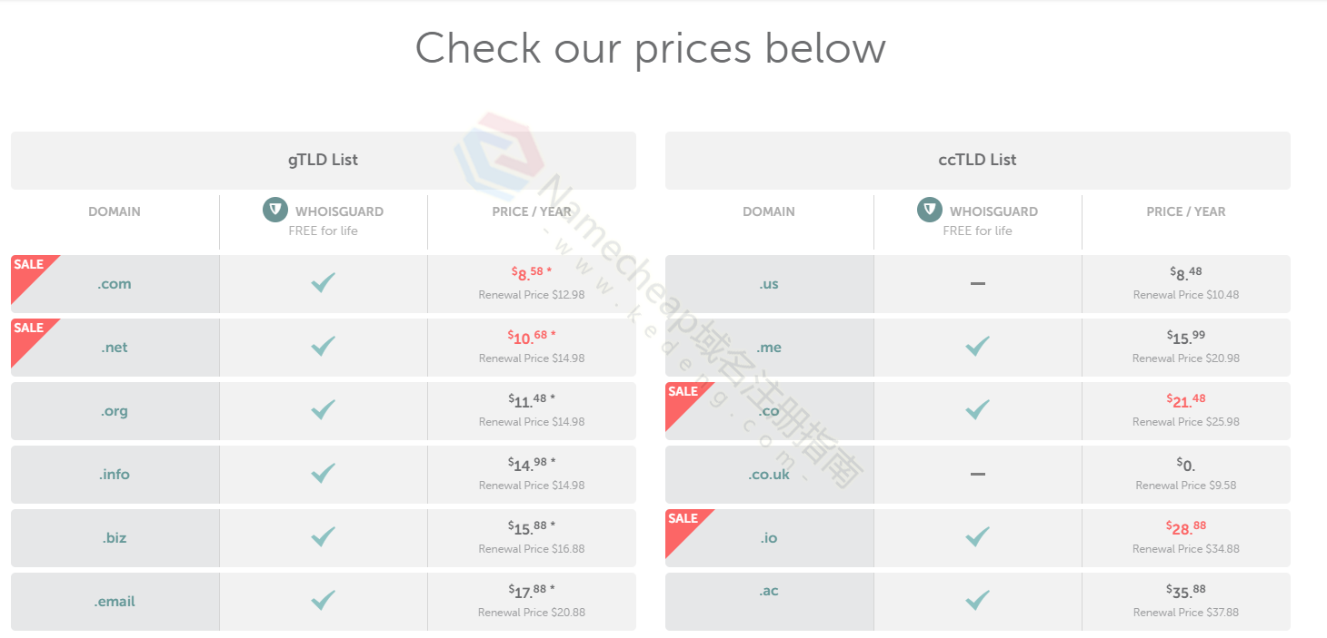Click the $28.88 price for .io
The width and height of the screenshot is (1327, 638).
[x=1186, y=526]
